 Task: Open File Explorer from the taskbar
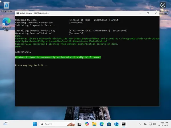(x=94, y=124)
